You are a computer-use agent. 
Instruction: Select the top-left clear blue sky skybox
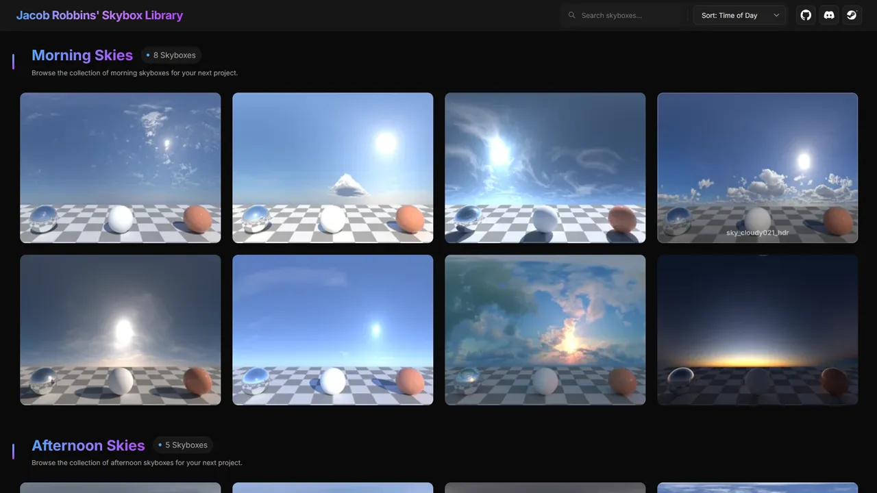(x=120, y=168)
